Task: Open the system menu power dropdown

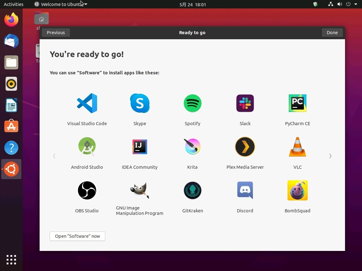Action: click(352, 4)
